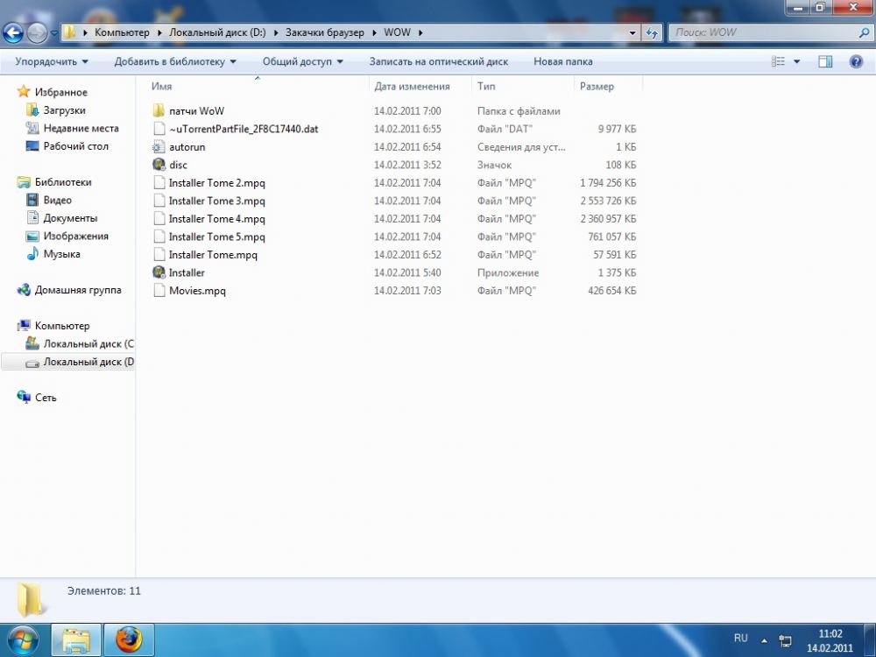Select Компьютер in the address breadcrumb

(x=122, y=32)
